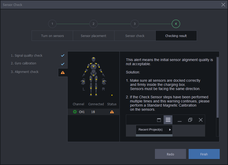Click the hamburger menu icon in help image

(x=168, y=120)
